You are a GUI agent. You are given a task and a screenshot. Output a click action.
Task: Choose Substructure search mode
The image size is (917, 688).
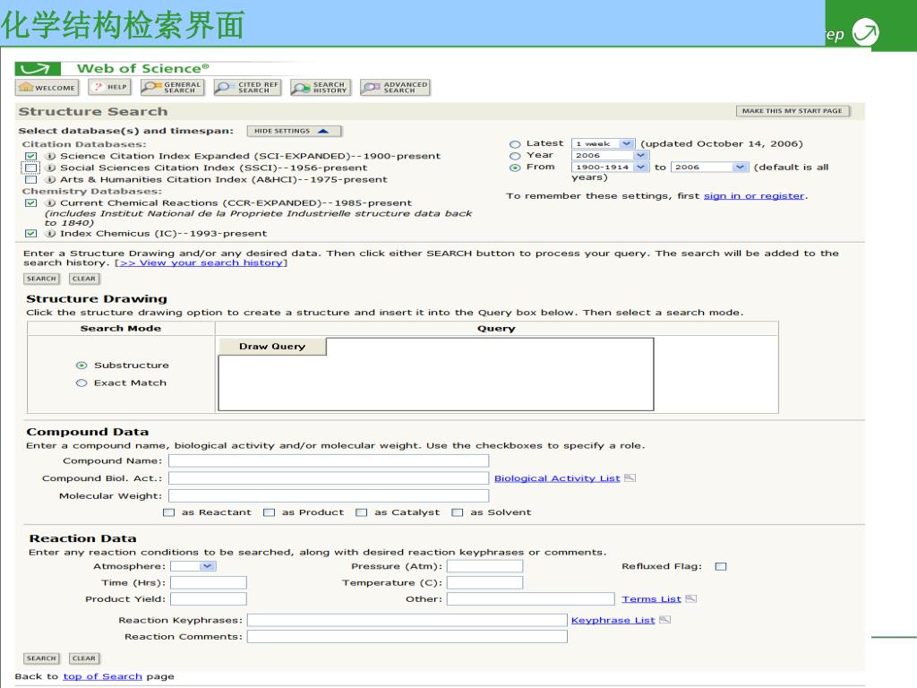pyautogui.click(x=81, y=365)
